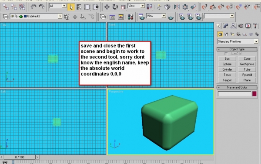Collapse the Object Type rollout
261x164 pixels.
237,49
